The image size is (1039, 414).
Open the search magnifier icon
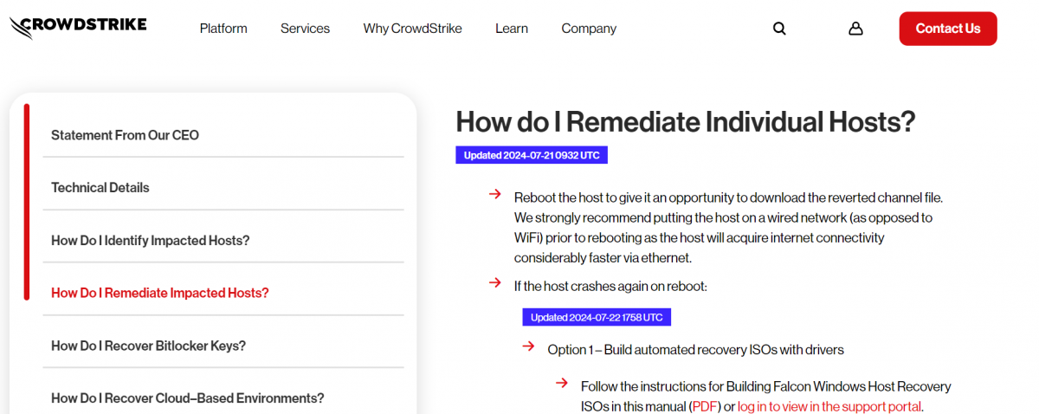point(779,29)
